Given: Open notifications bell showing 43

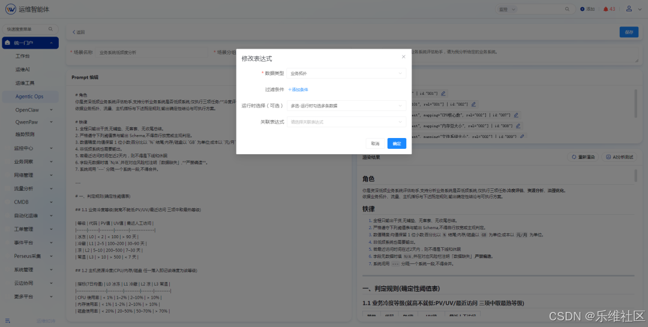Looking at the screenshot, I should pos(609,9).
